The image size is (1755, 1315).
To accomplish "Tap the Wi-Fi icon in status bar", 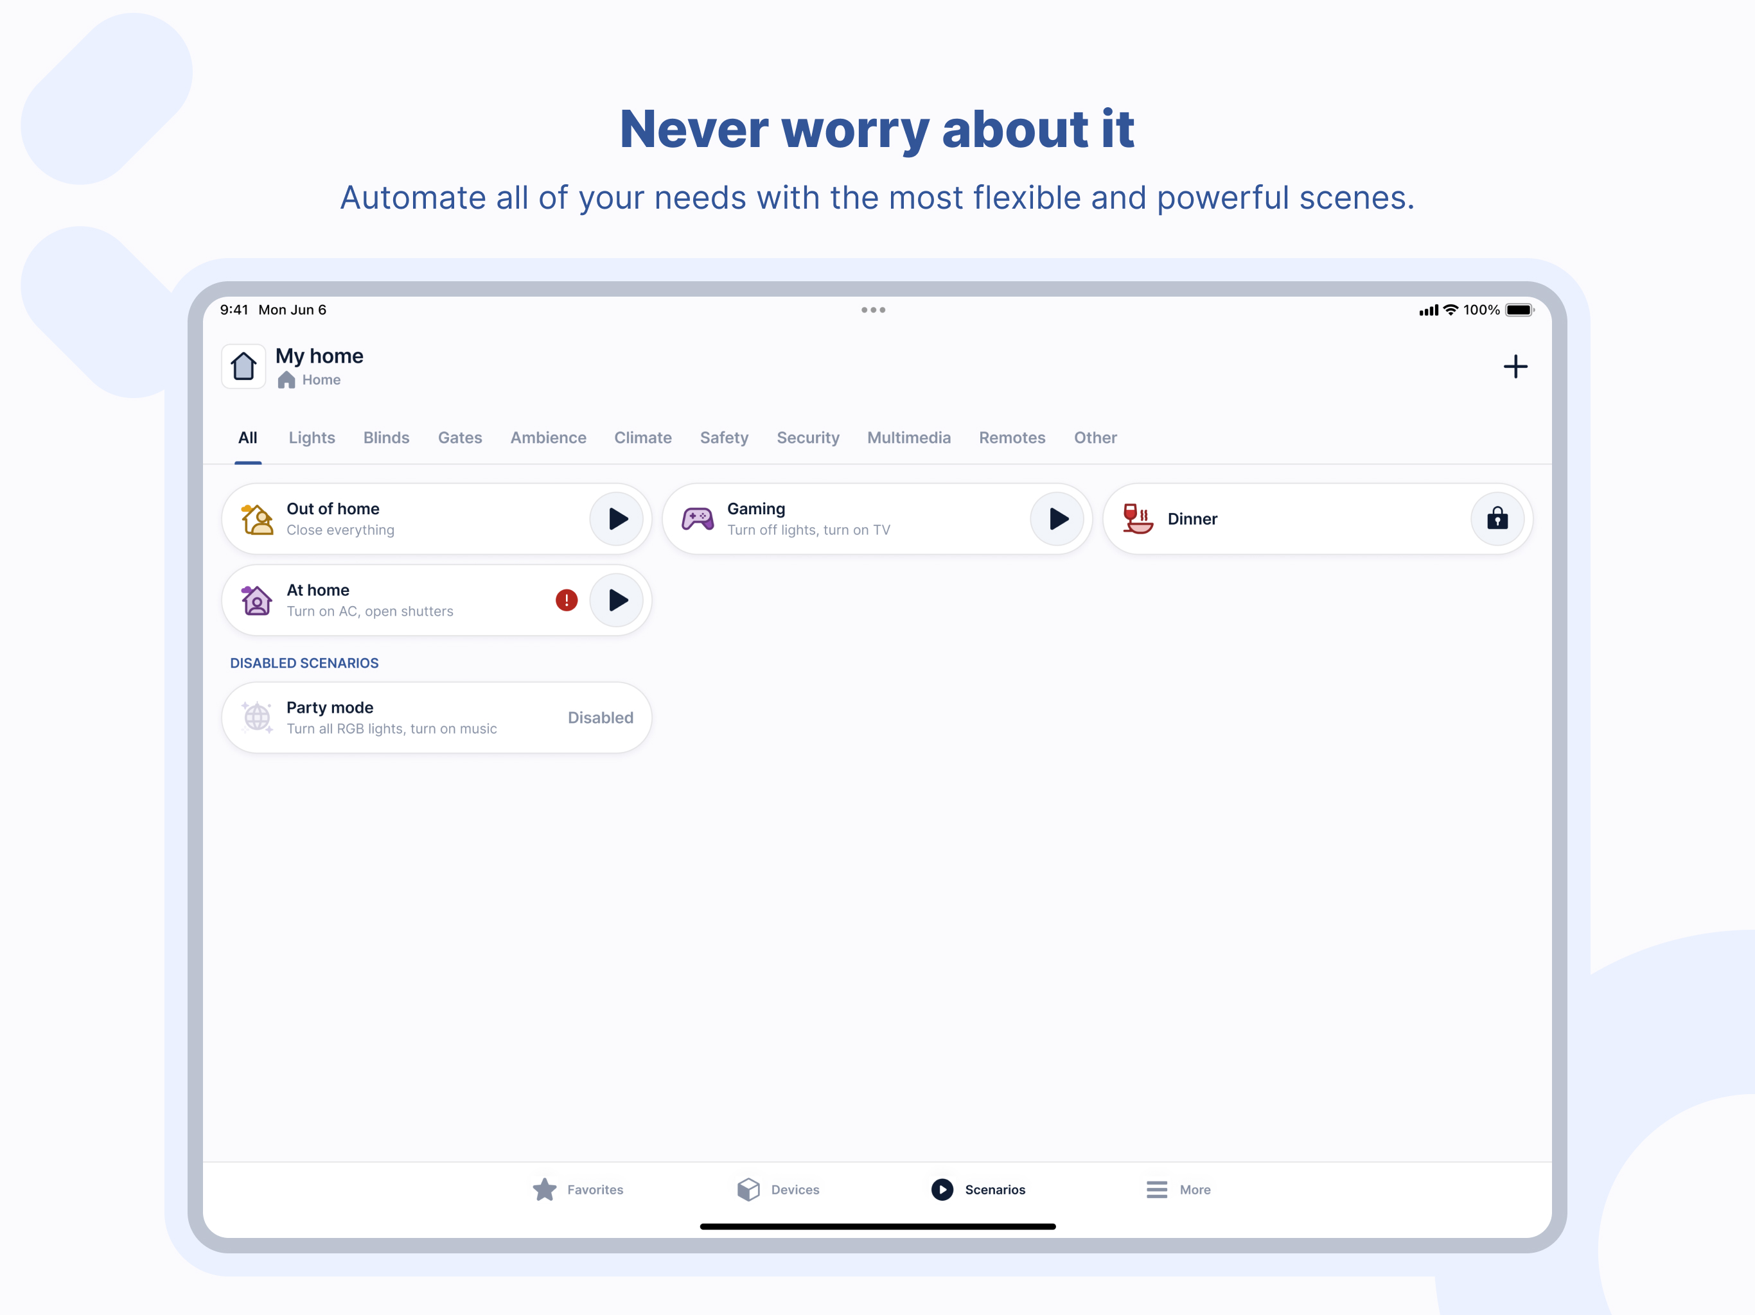I will (x=1451, y=310).
